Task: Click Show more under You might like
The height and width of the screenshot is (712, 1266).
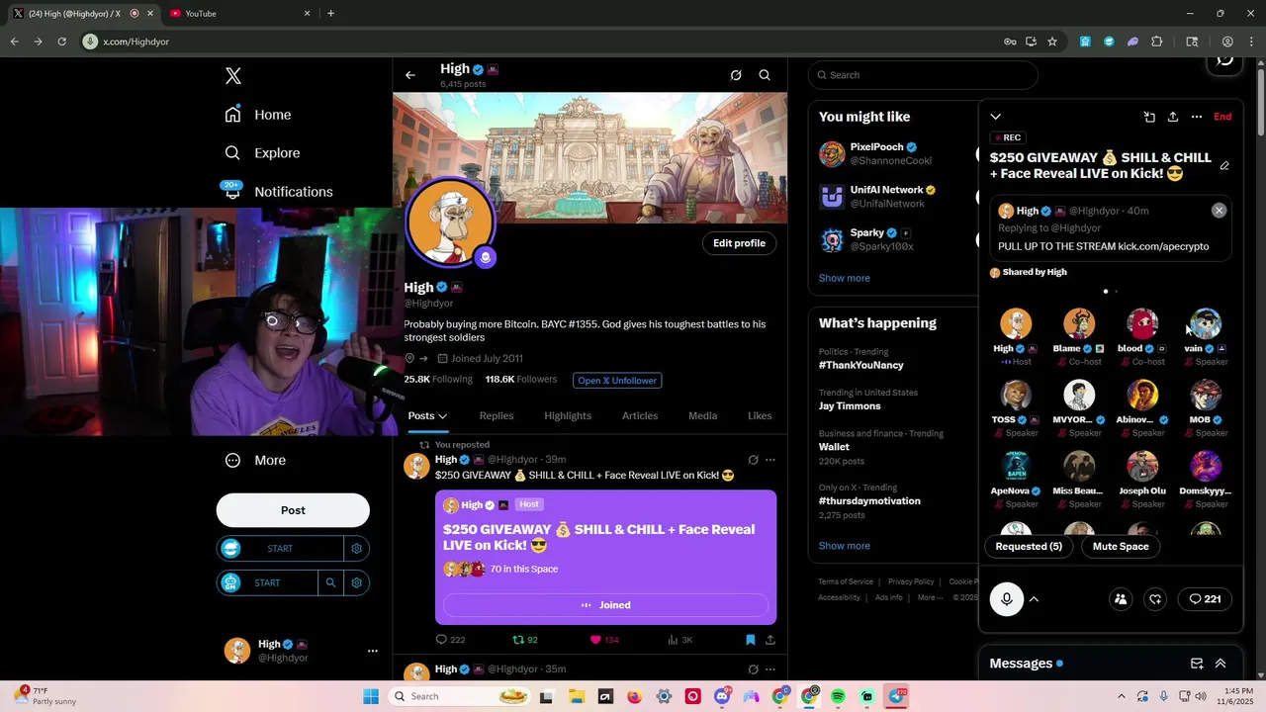Action: tap(845, 278)
